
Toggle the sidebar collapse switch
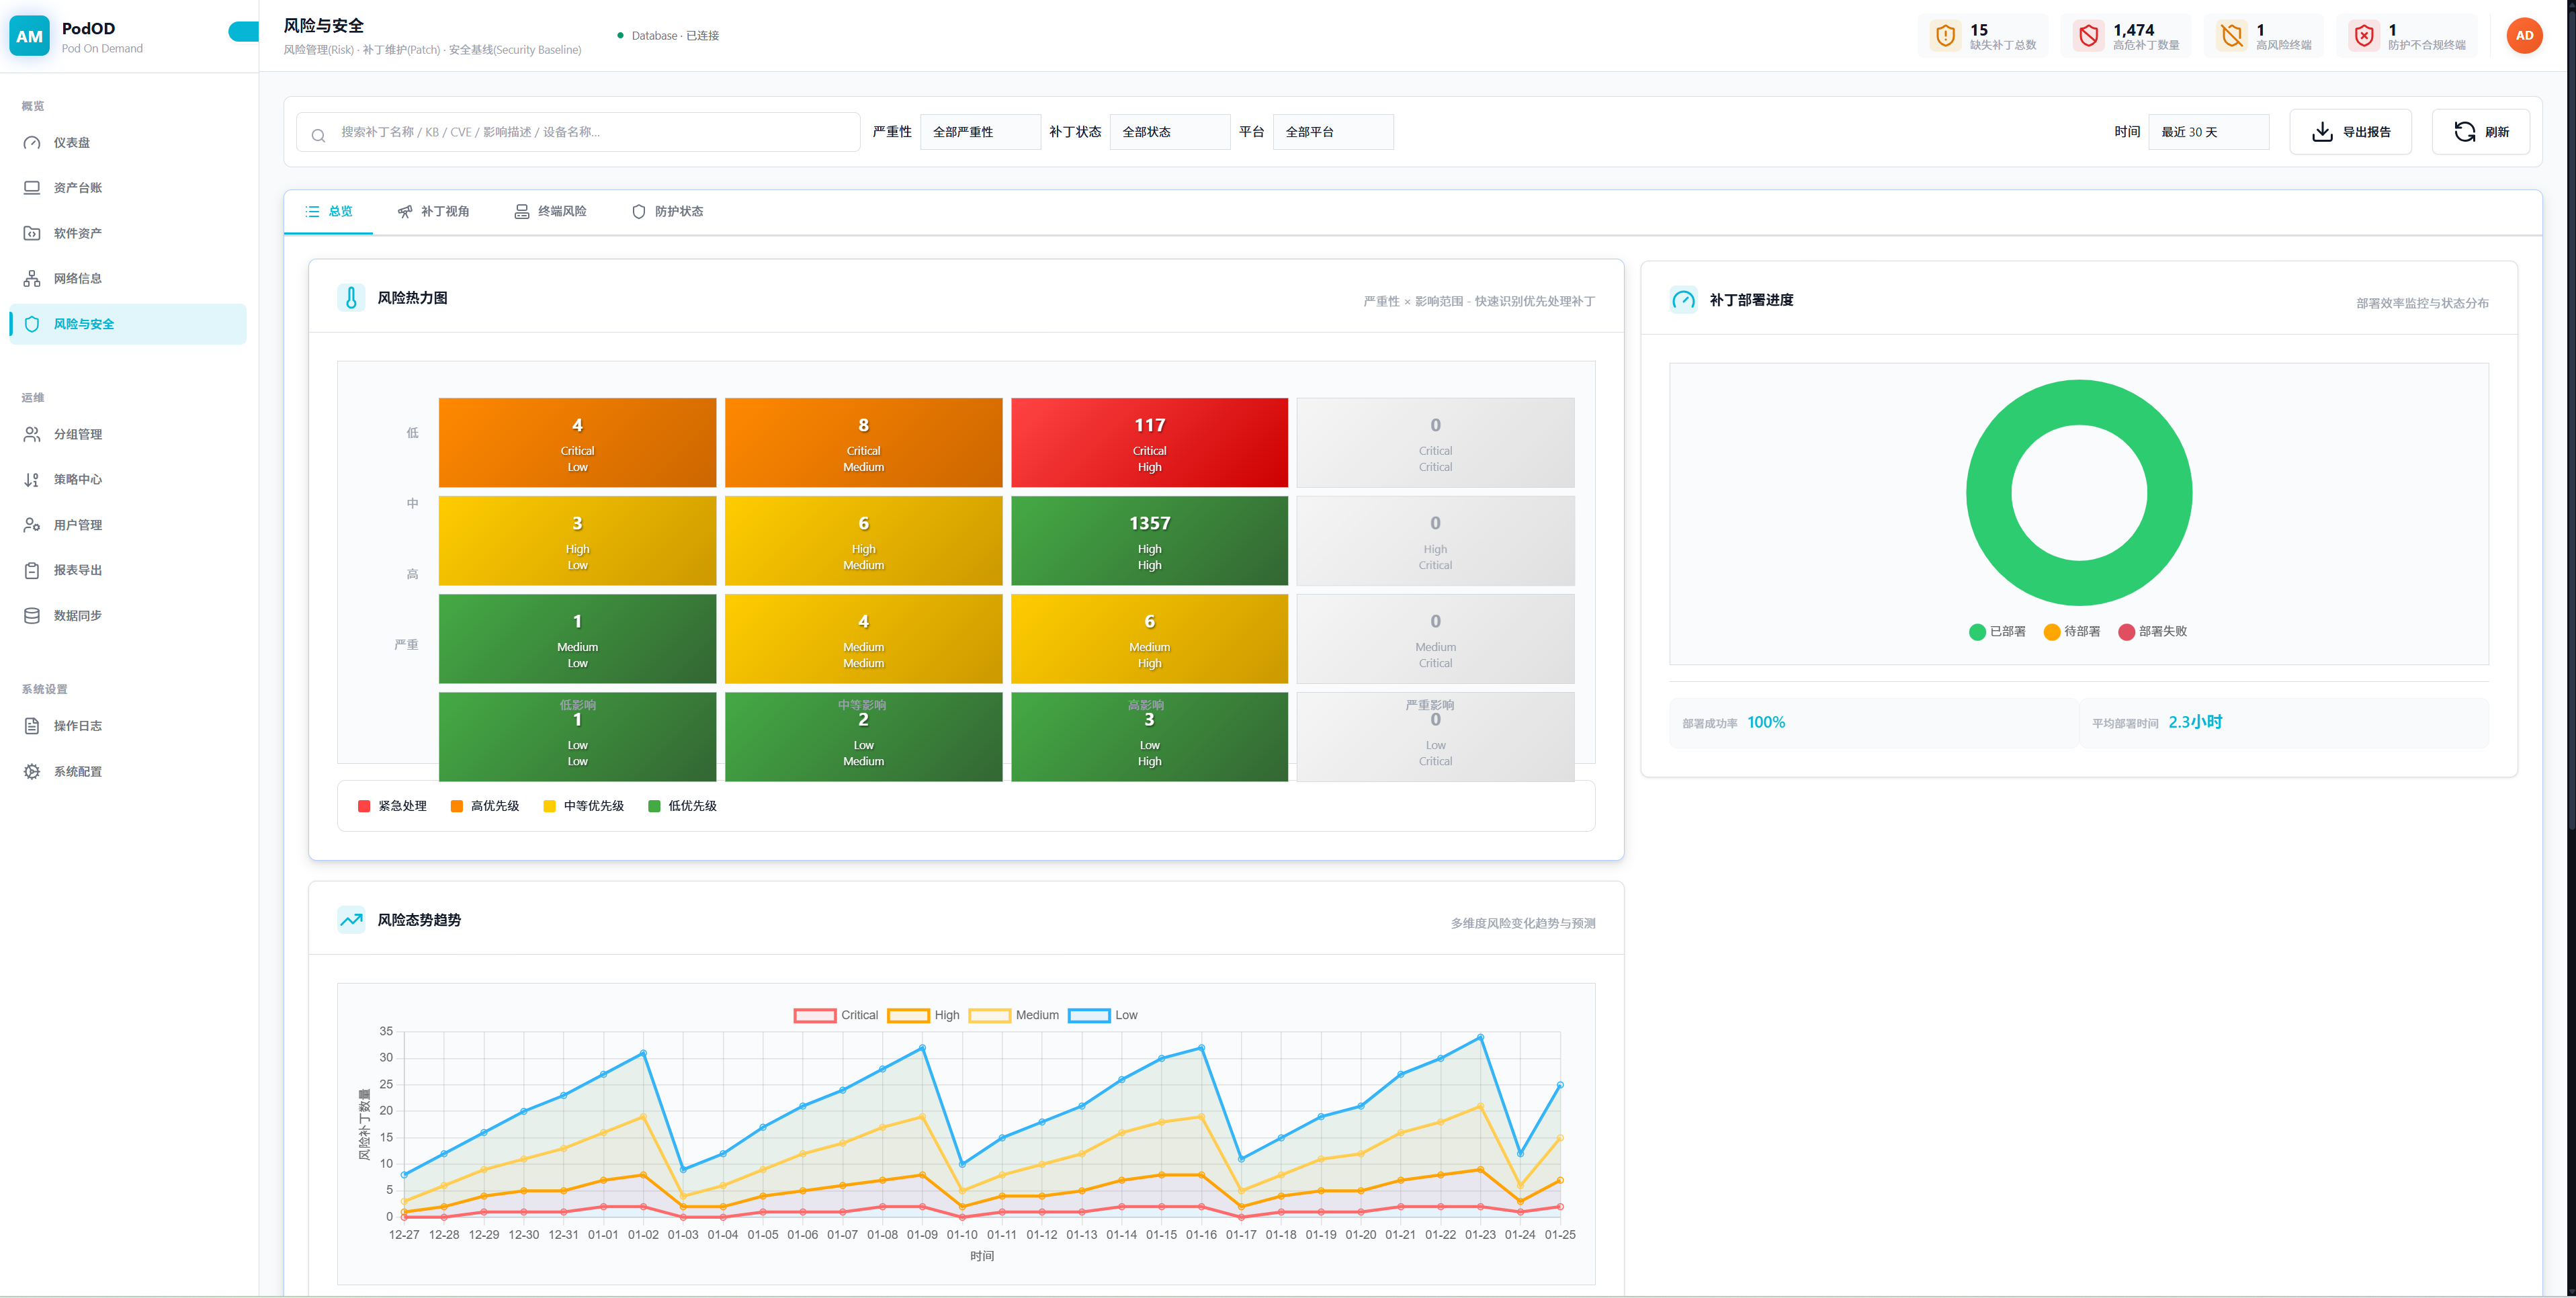coord(243,32)
